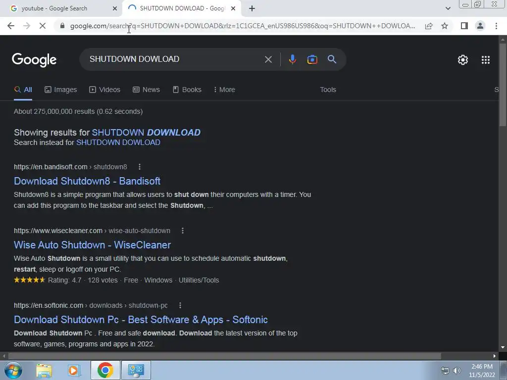Screen dimensions: 507x380
Task: Click the vertical scrollbar thumb
Action: click(x=503, y=85)
